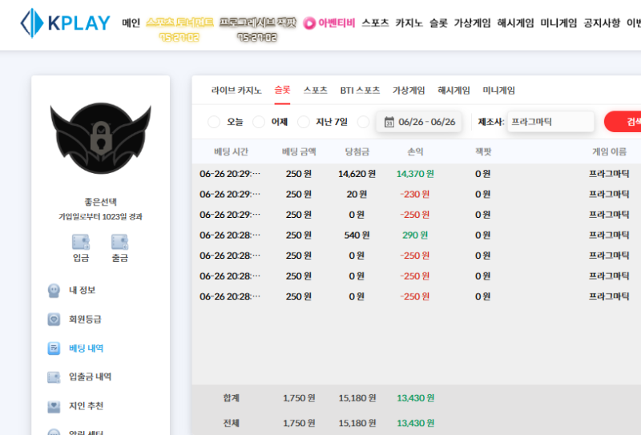Open 스포츠 in top navigation
Screen dimensions: 641x435
(x=375, y=23)
